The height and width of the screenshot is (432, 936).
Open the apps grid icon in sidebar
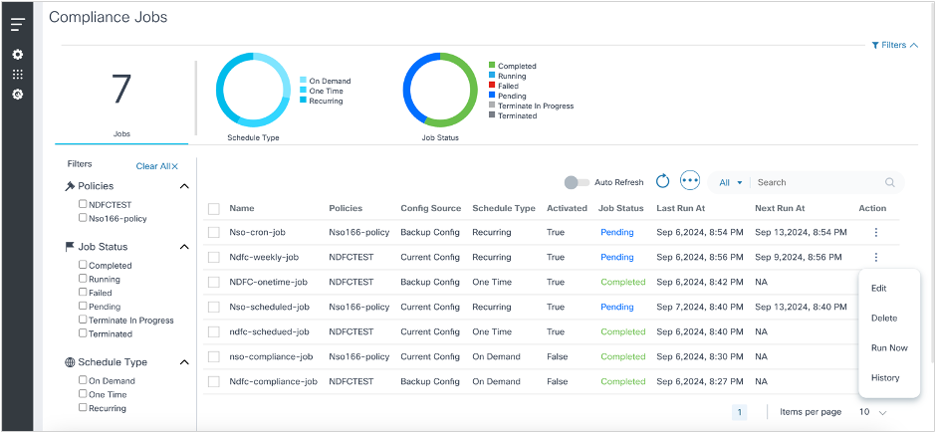pyautogui.click(x=17, y=75)
